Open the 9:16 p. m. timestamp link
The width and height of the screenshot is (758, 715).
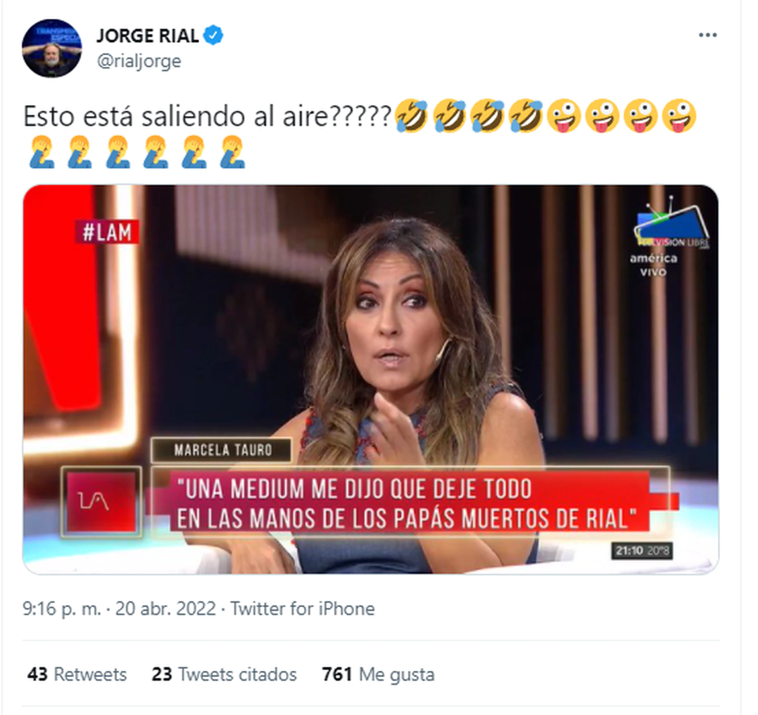pyautogui.click(x=61, y=609)
